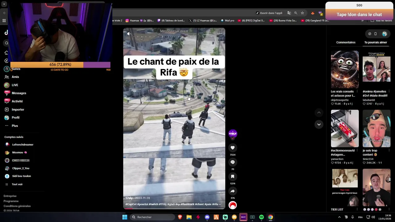Open the labubar68 video thumbnail
Image resolution: width=395 pixels, height=222 pixels.
pyautogui.click(x=376, y=69)
